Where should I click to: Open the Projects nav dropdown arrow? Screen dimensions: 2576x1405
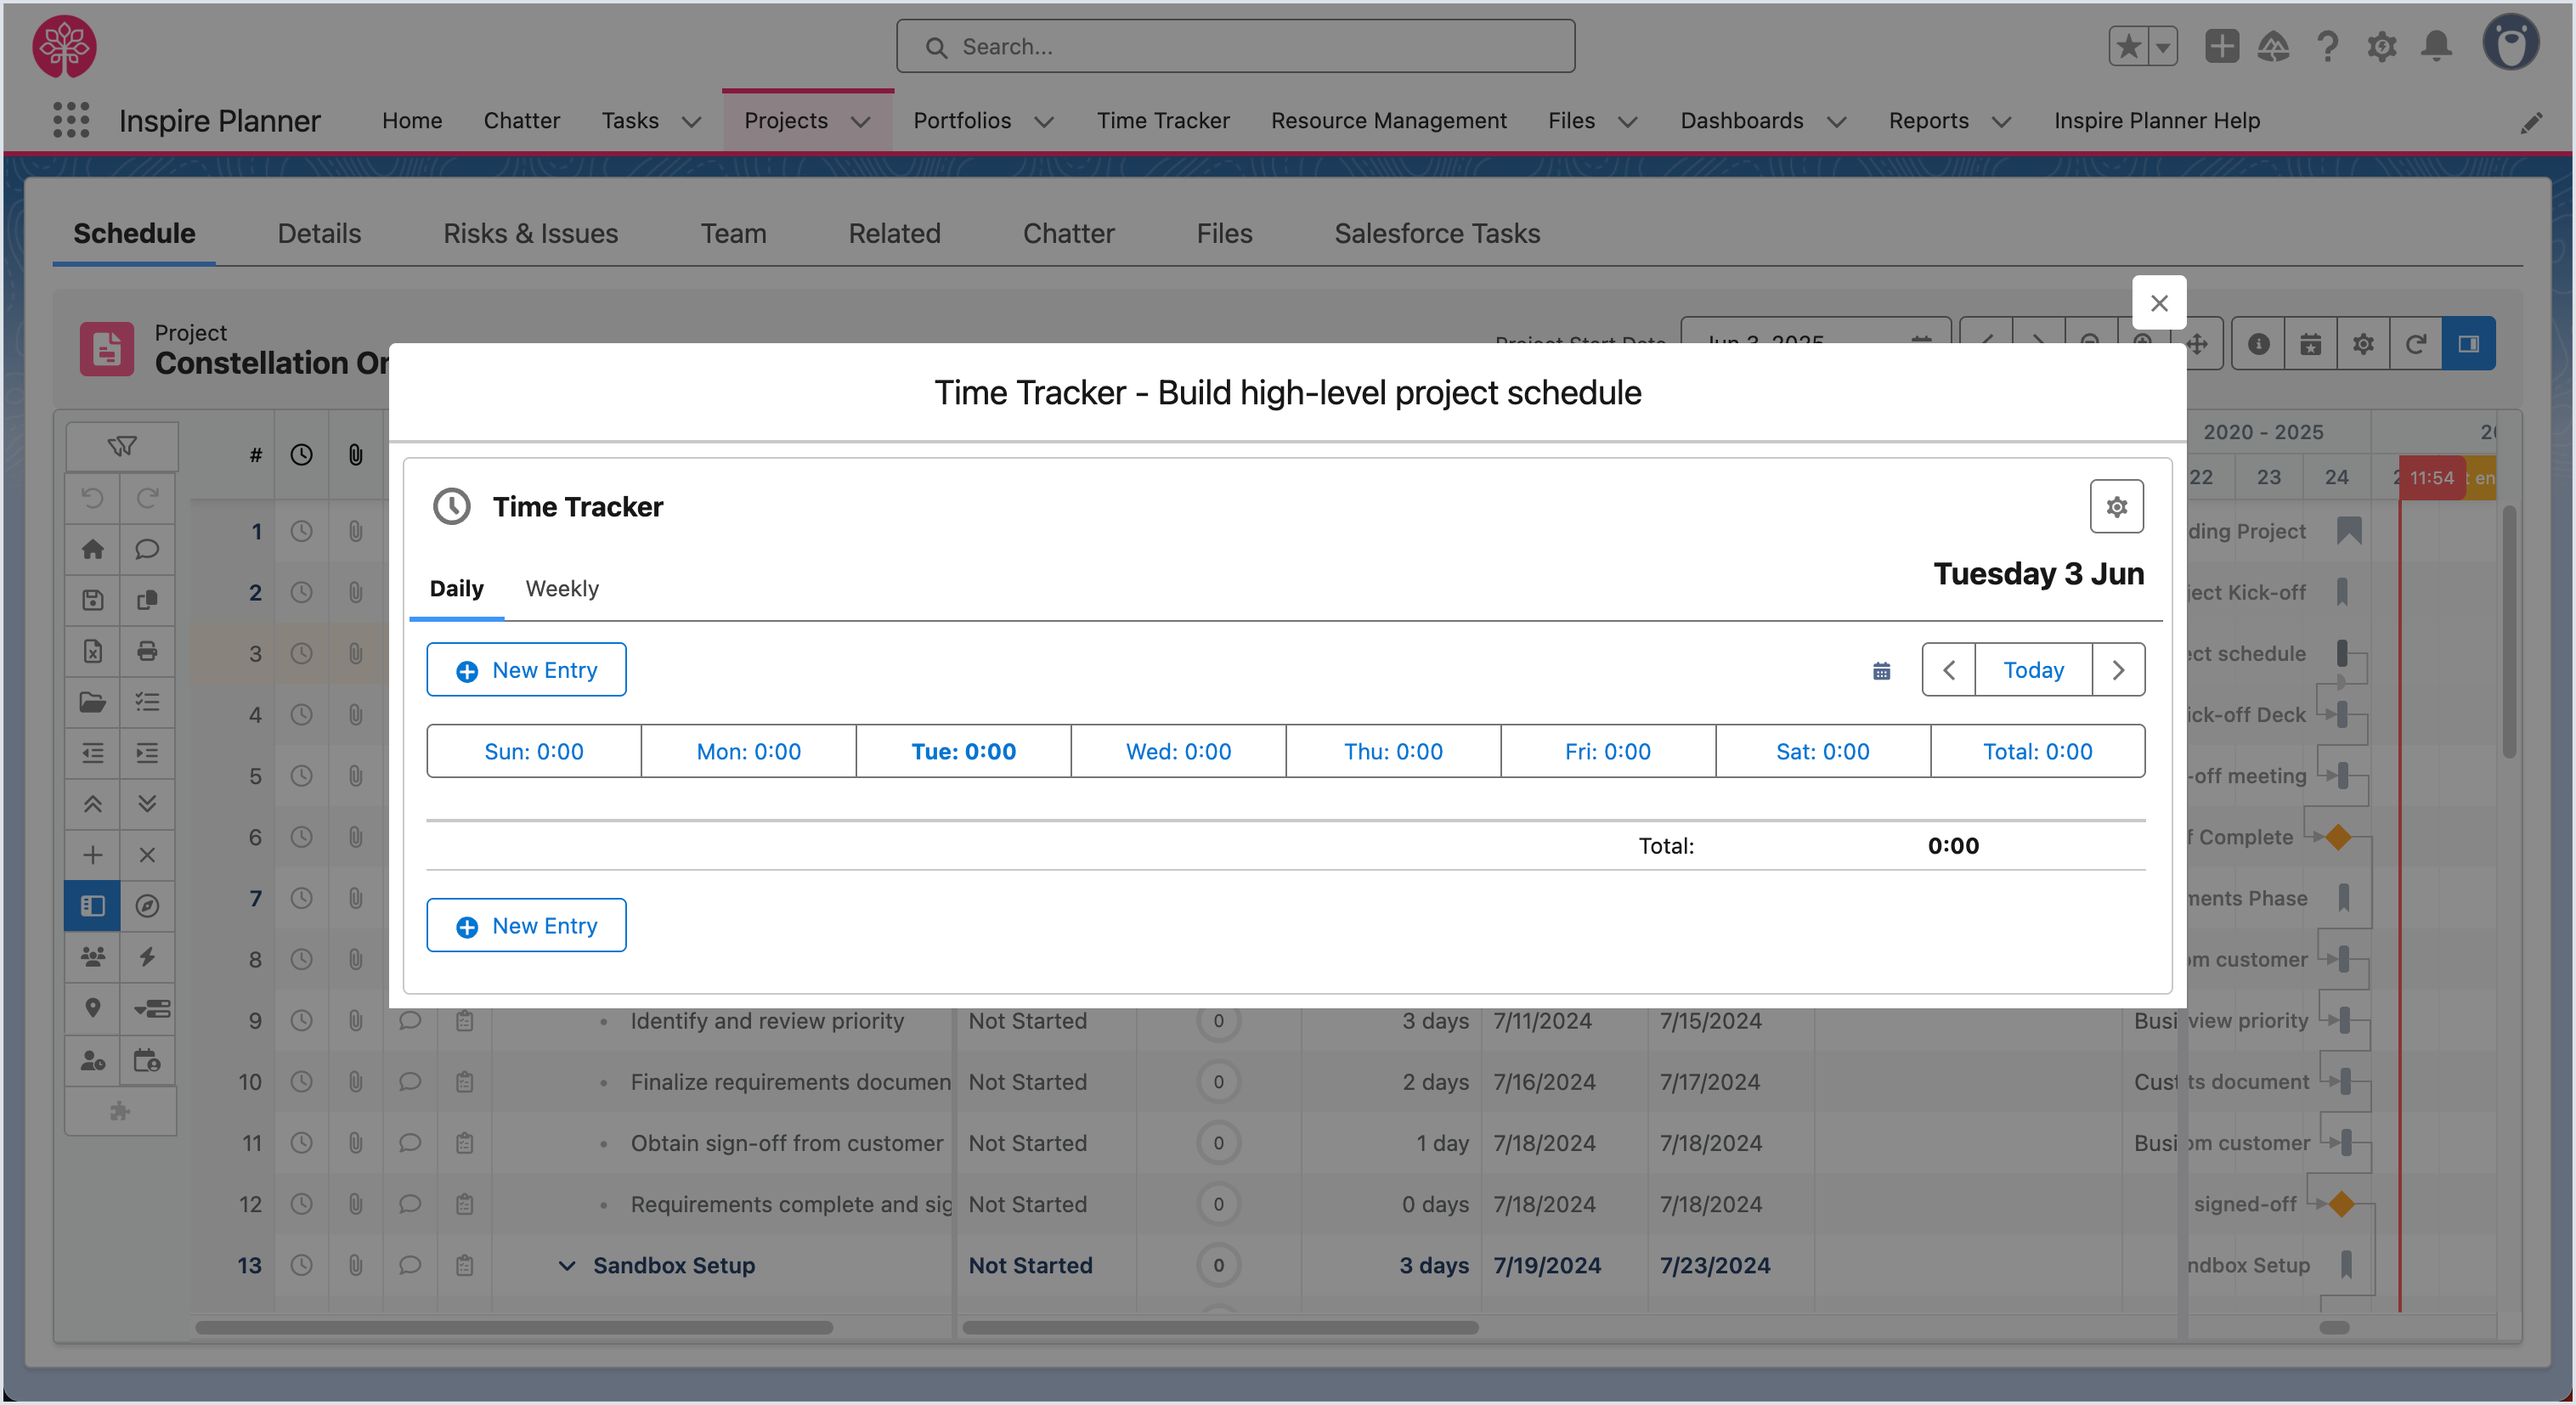860,121
